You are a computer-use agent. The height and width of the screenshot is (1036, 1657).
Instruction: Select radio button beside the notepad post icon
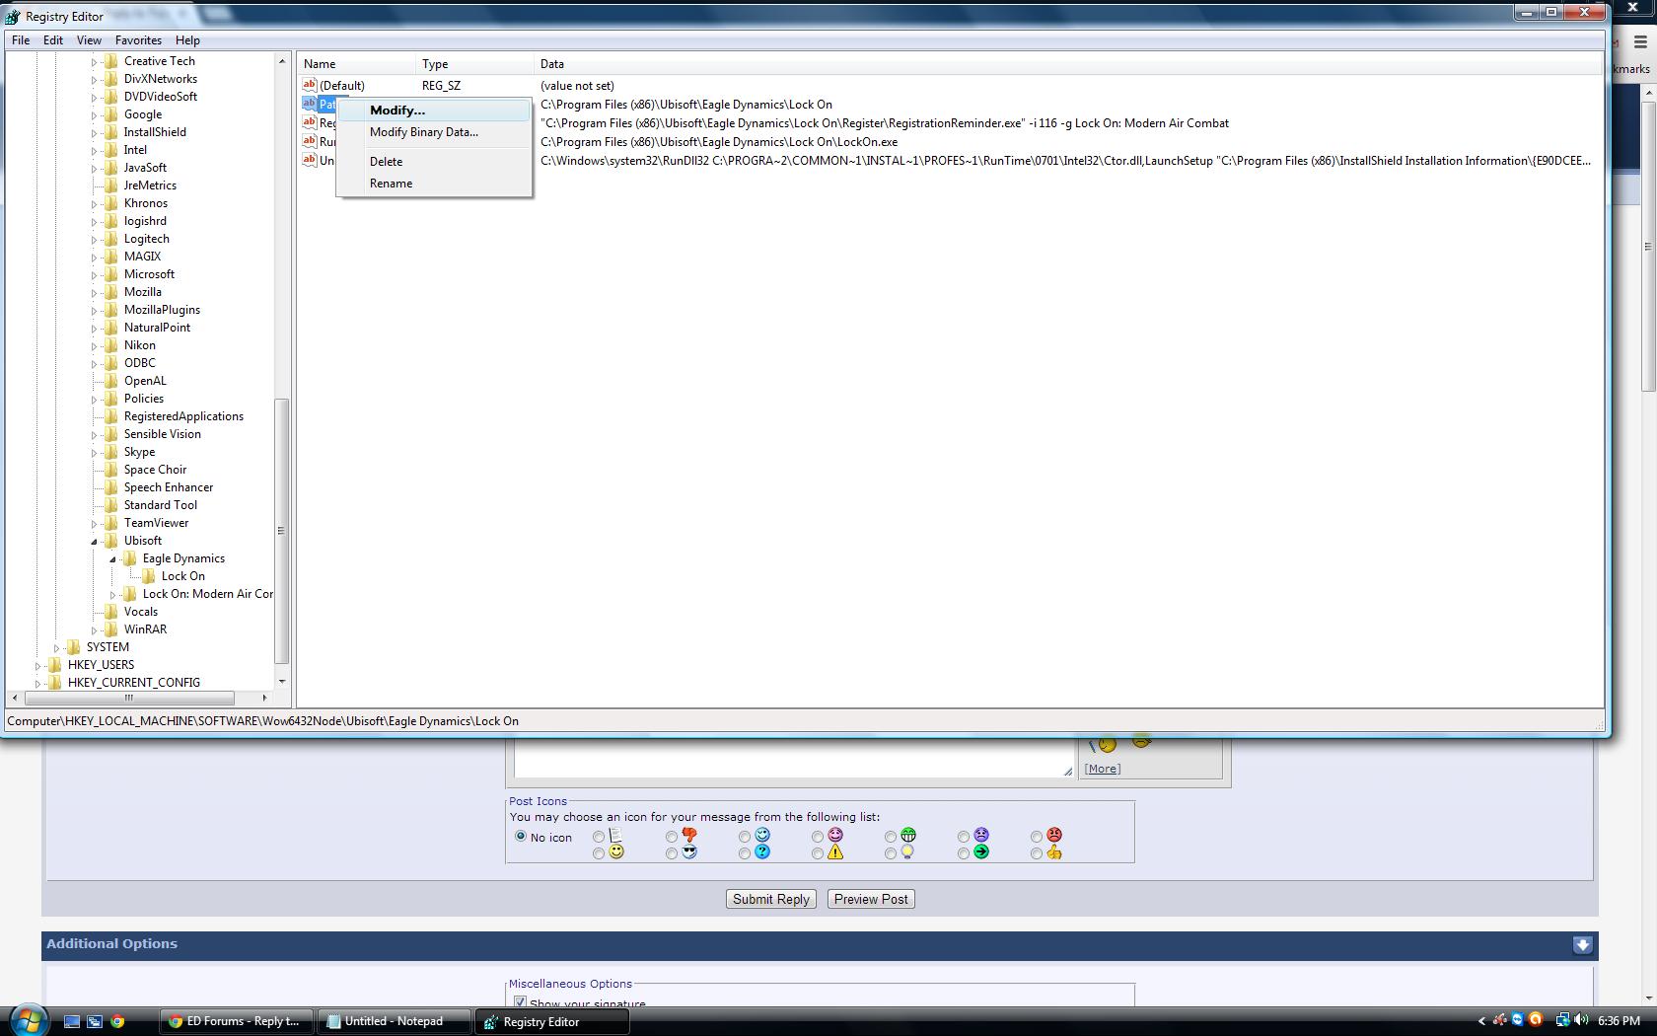[599, 837]
